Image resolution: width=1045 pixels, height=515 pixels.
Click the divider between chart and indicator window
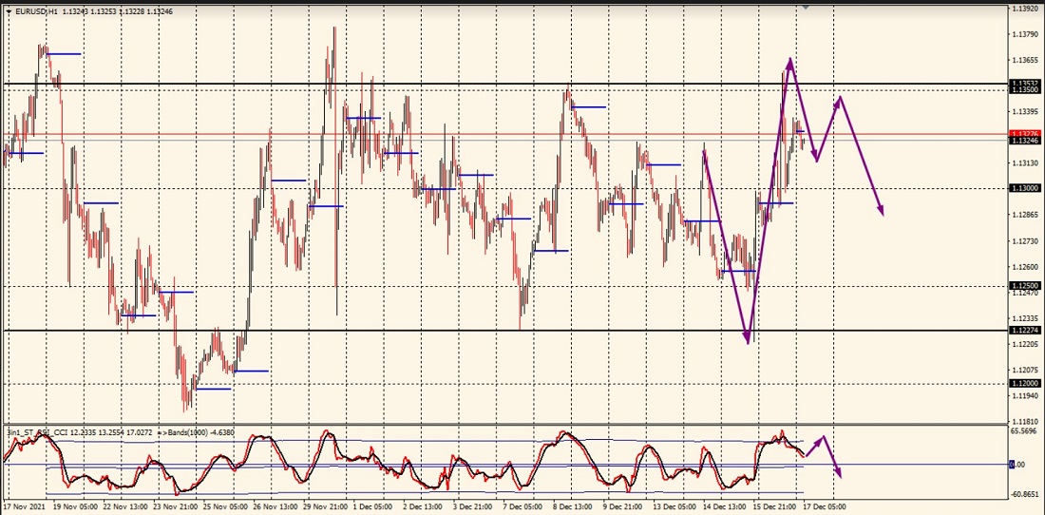pos(503,424)
